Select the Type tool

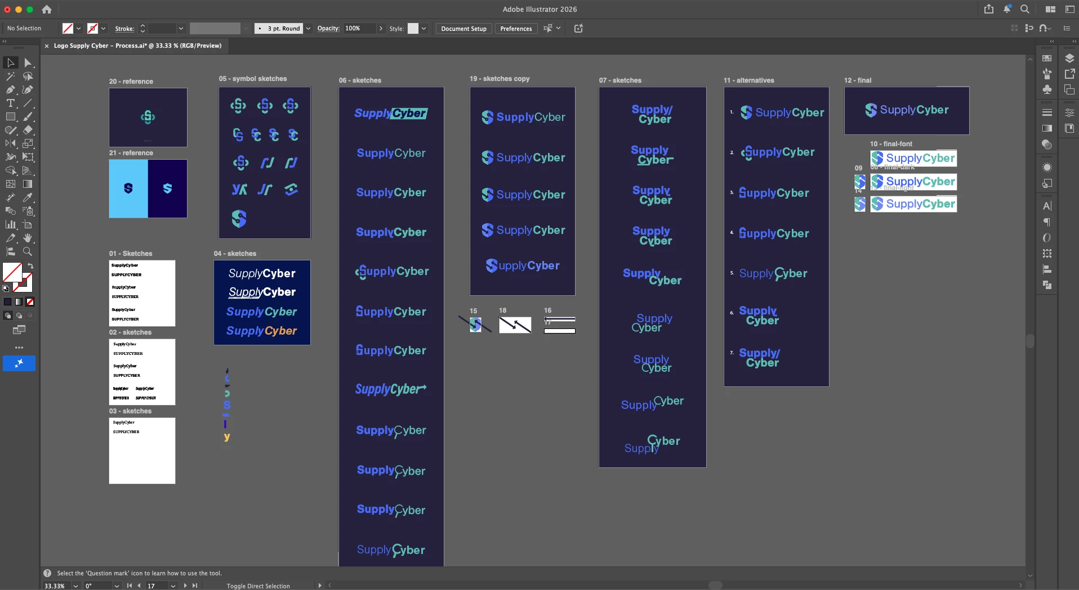click(10, 103)
